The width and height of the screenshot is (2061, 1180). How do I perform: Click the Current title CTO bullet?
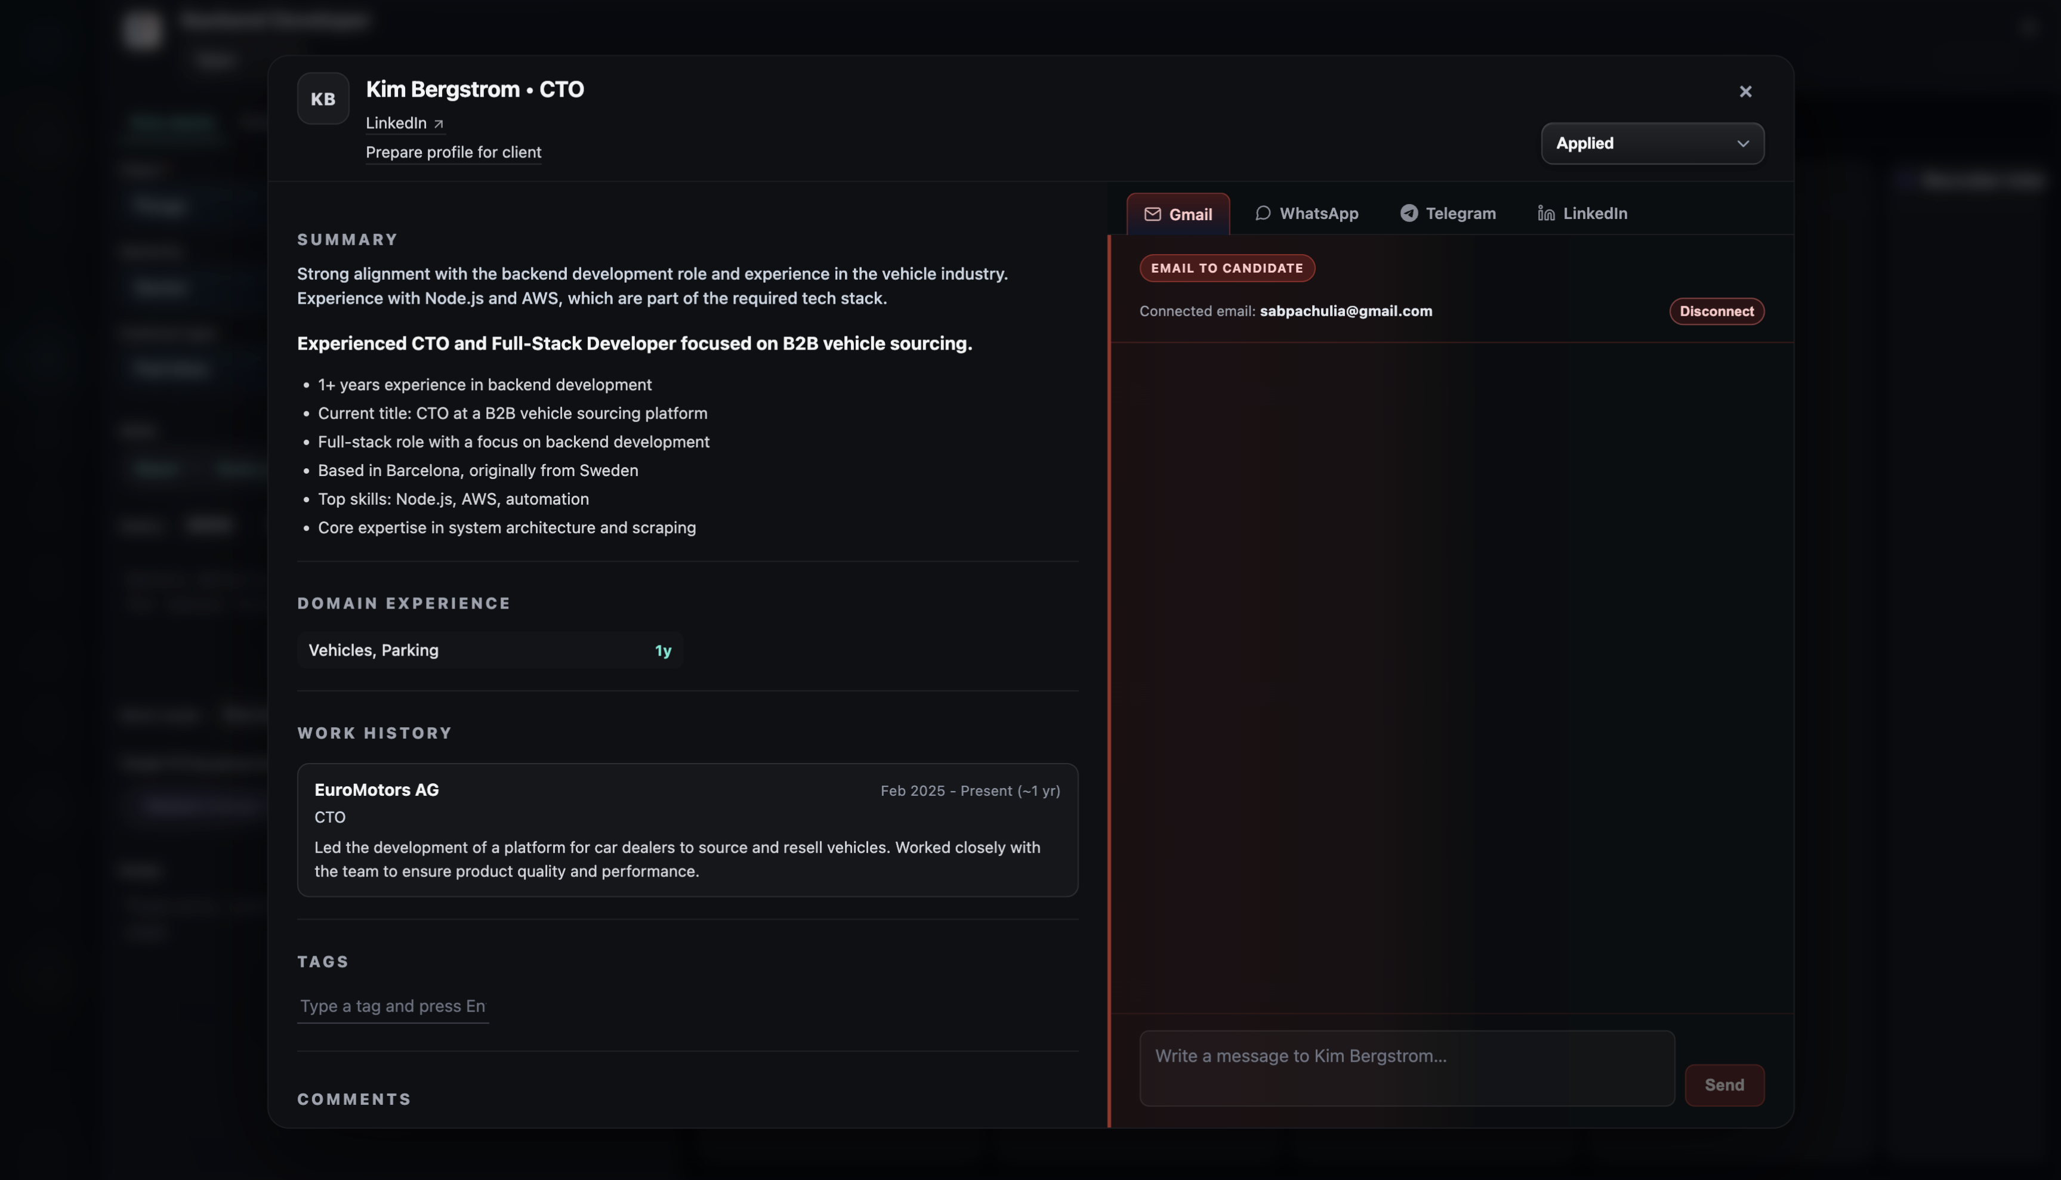[512, 413]
